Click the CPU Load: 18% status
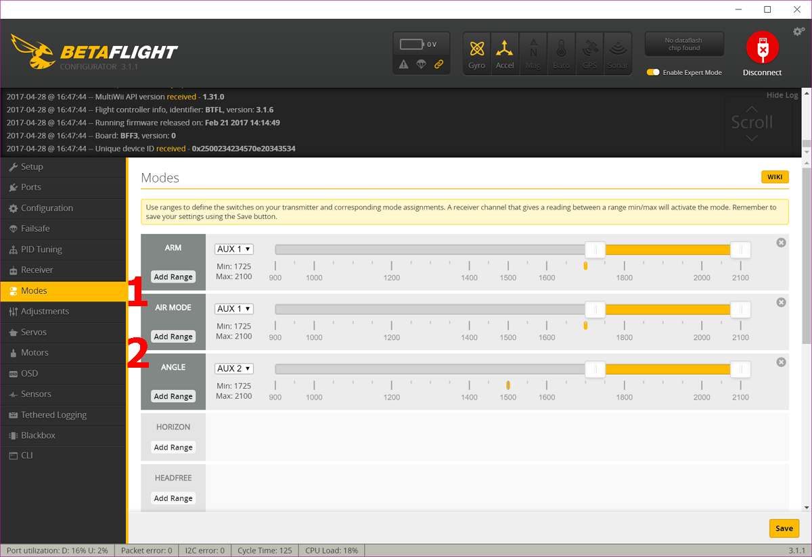This screenshot has width=812, height=557. point(332,550)
